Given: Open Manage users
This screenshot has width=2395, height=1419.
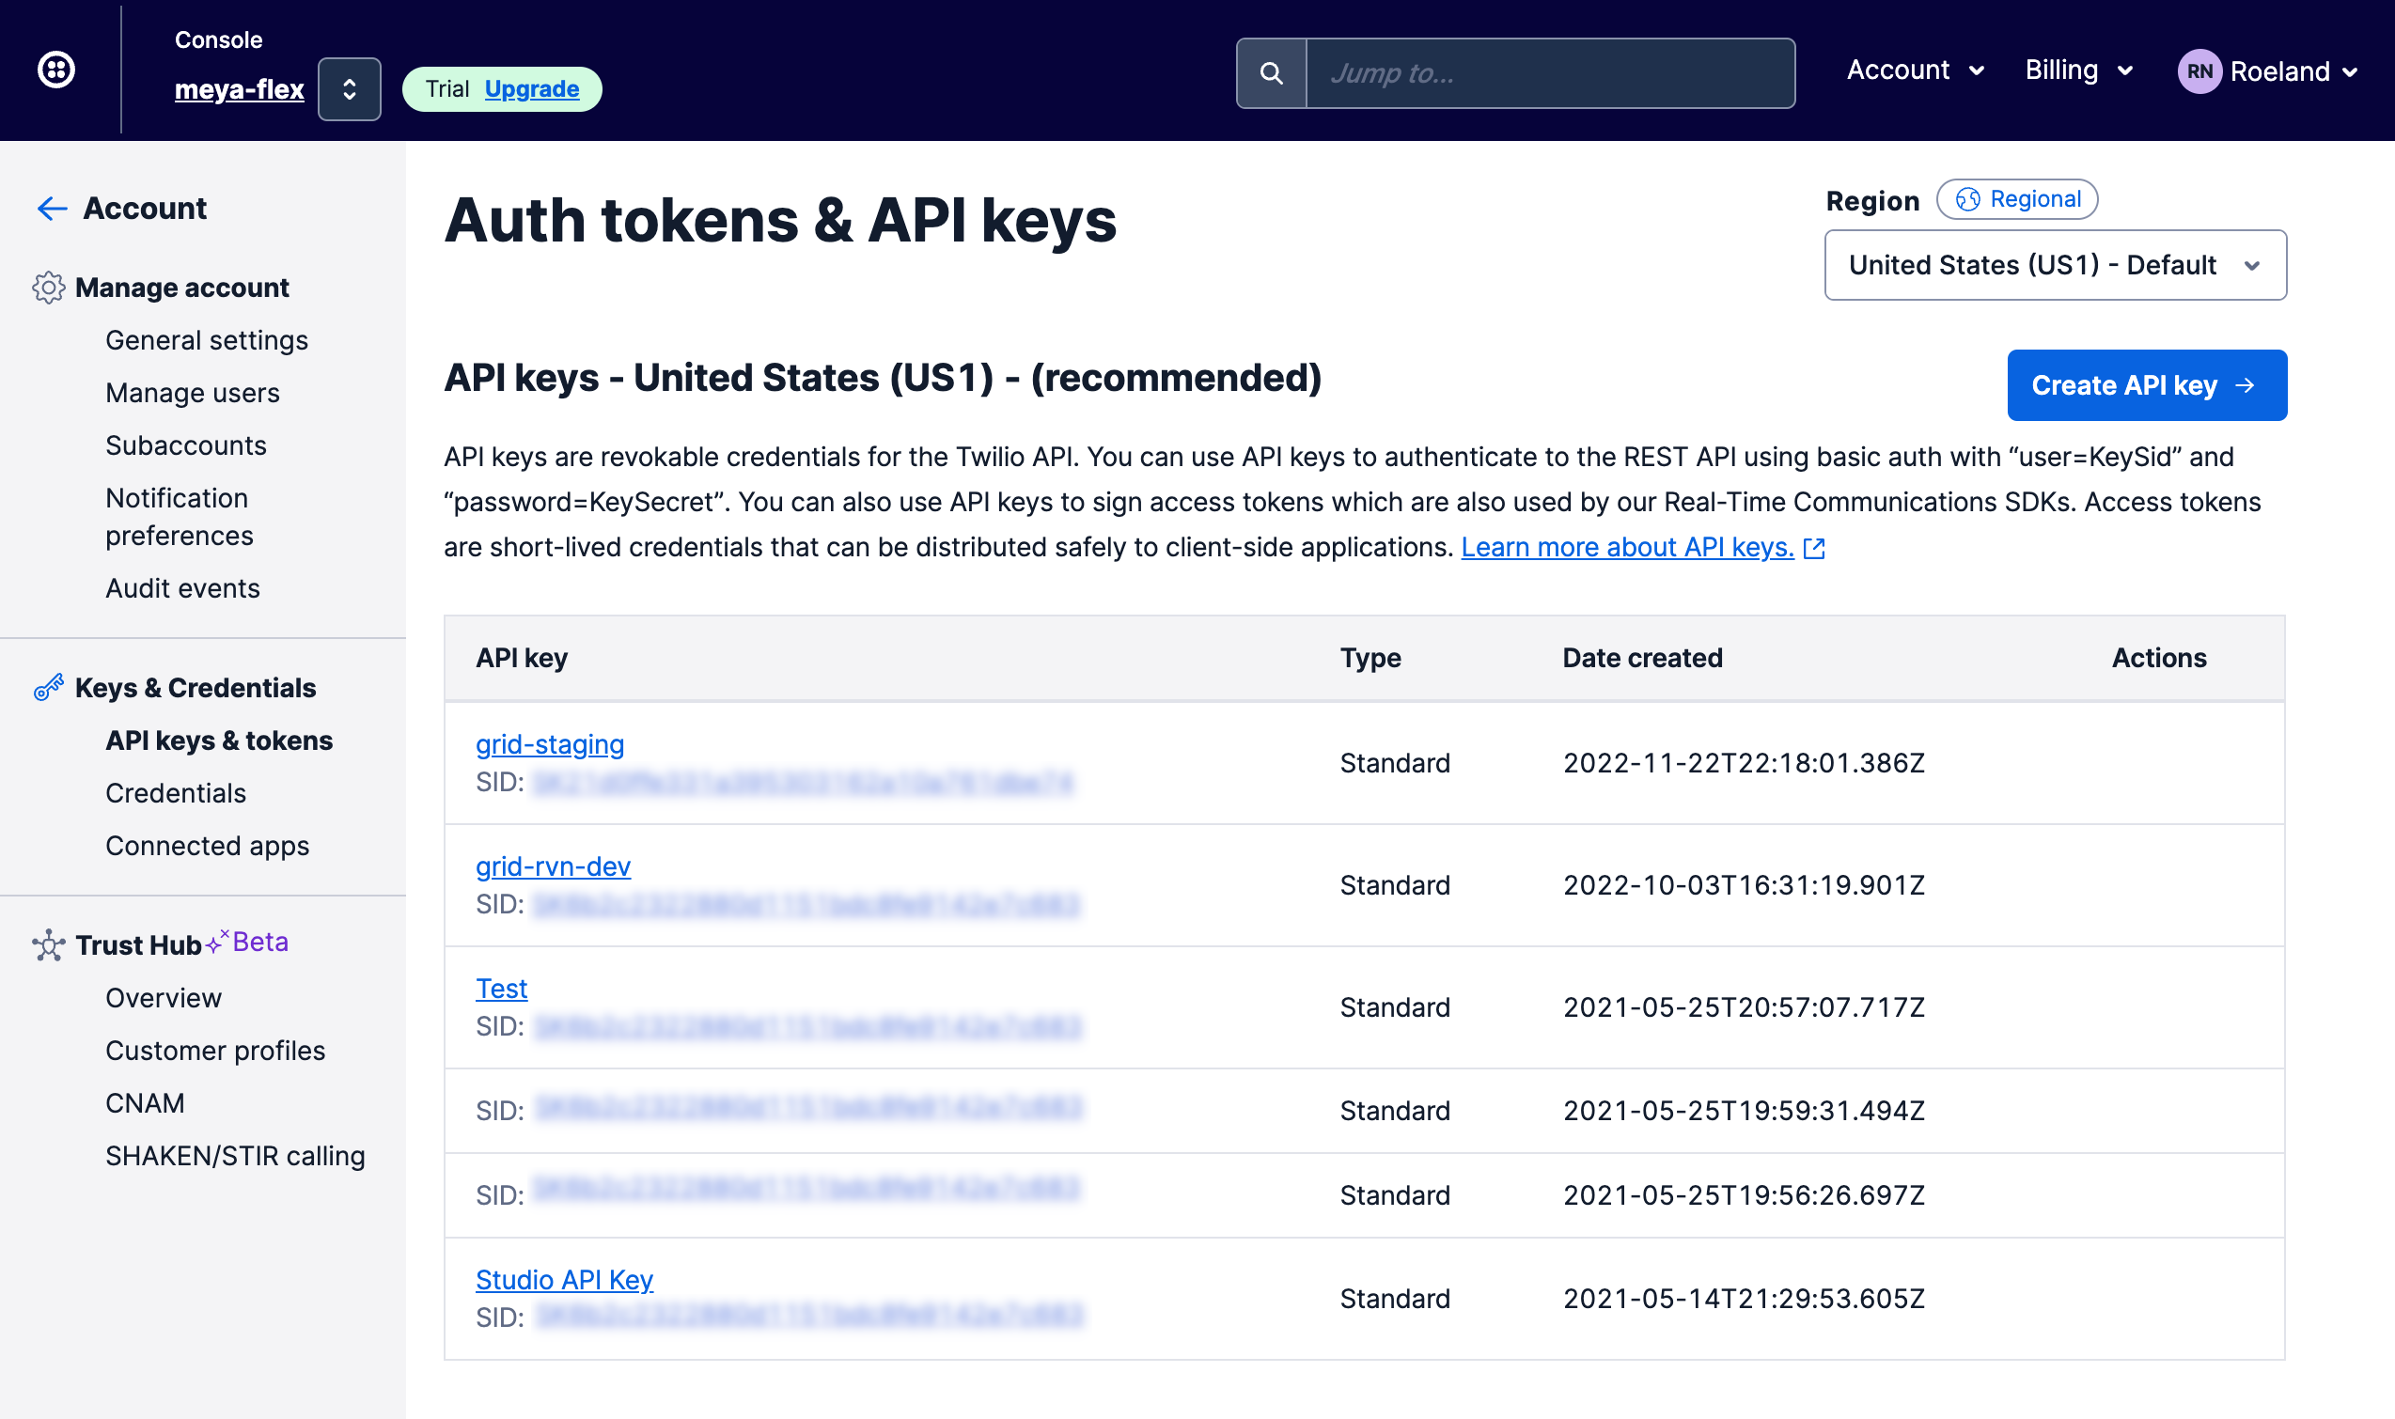Looking at the screenshot, I should (x=193, y=393).
